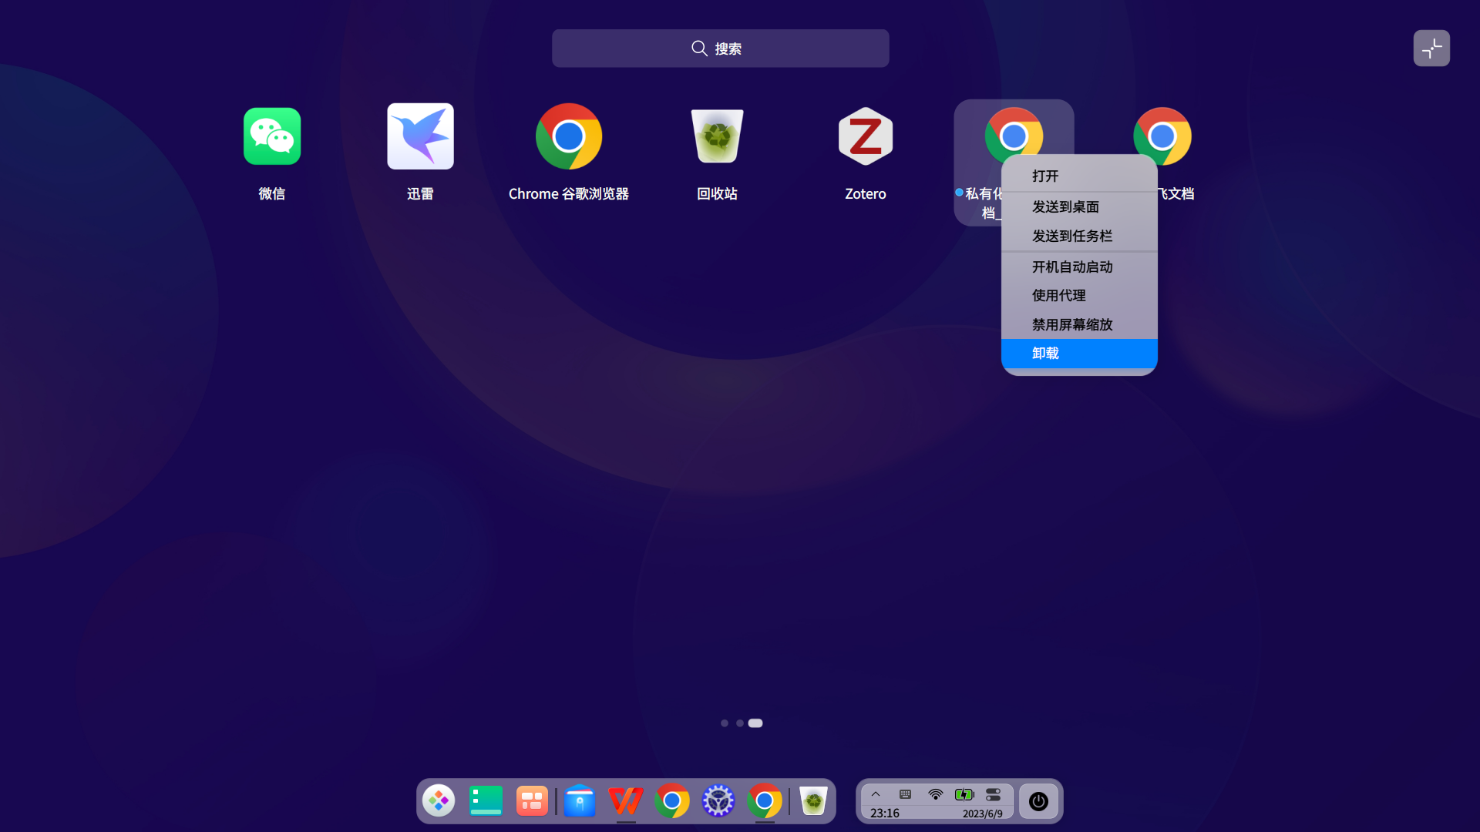1480x832 pixels.
Task: Click the 2023/6/9 date in tray
Action: coord(983,814)
